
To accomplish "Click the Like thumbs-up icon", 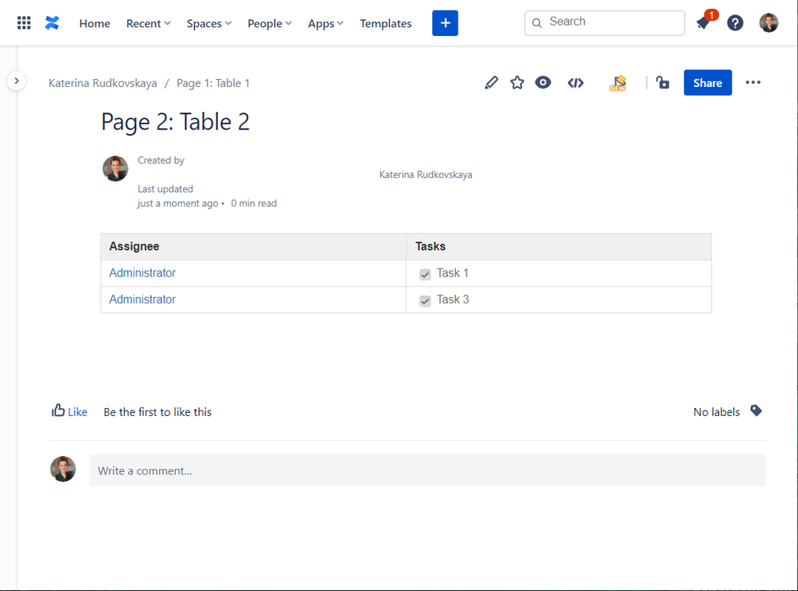I will coord(58,411).
